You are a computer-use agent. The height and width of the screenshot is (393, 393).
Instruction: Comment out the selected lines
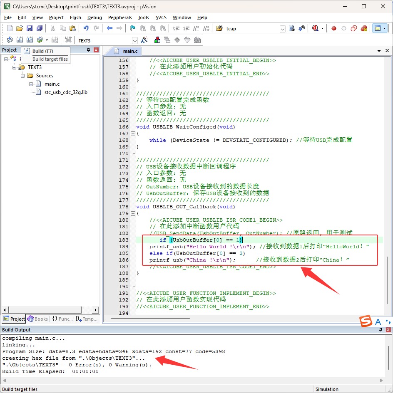coord(196,28)
